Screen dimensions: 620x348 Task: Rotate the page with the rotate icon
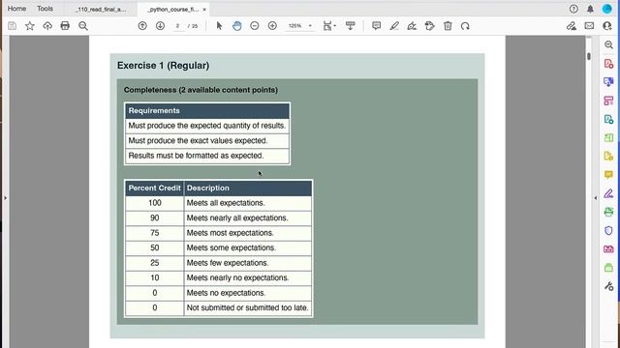click(x=465, y=26)
